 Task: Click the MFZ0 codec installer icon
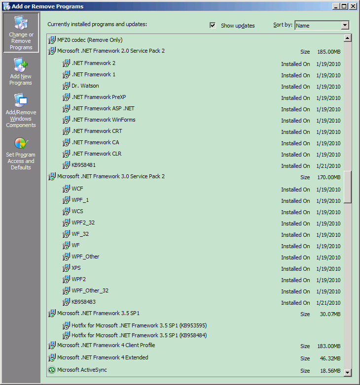click(52, 40)
